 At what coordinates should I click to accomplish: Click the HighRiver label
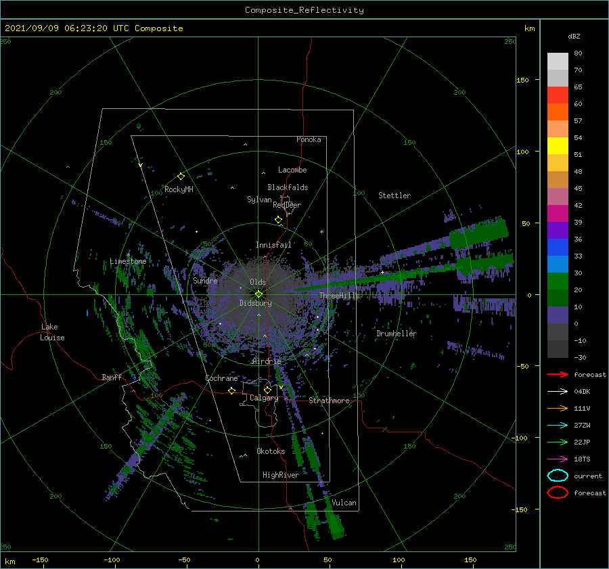281,475
